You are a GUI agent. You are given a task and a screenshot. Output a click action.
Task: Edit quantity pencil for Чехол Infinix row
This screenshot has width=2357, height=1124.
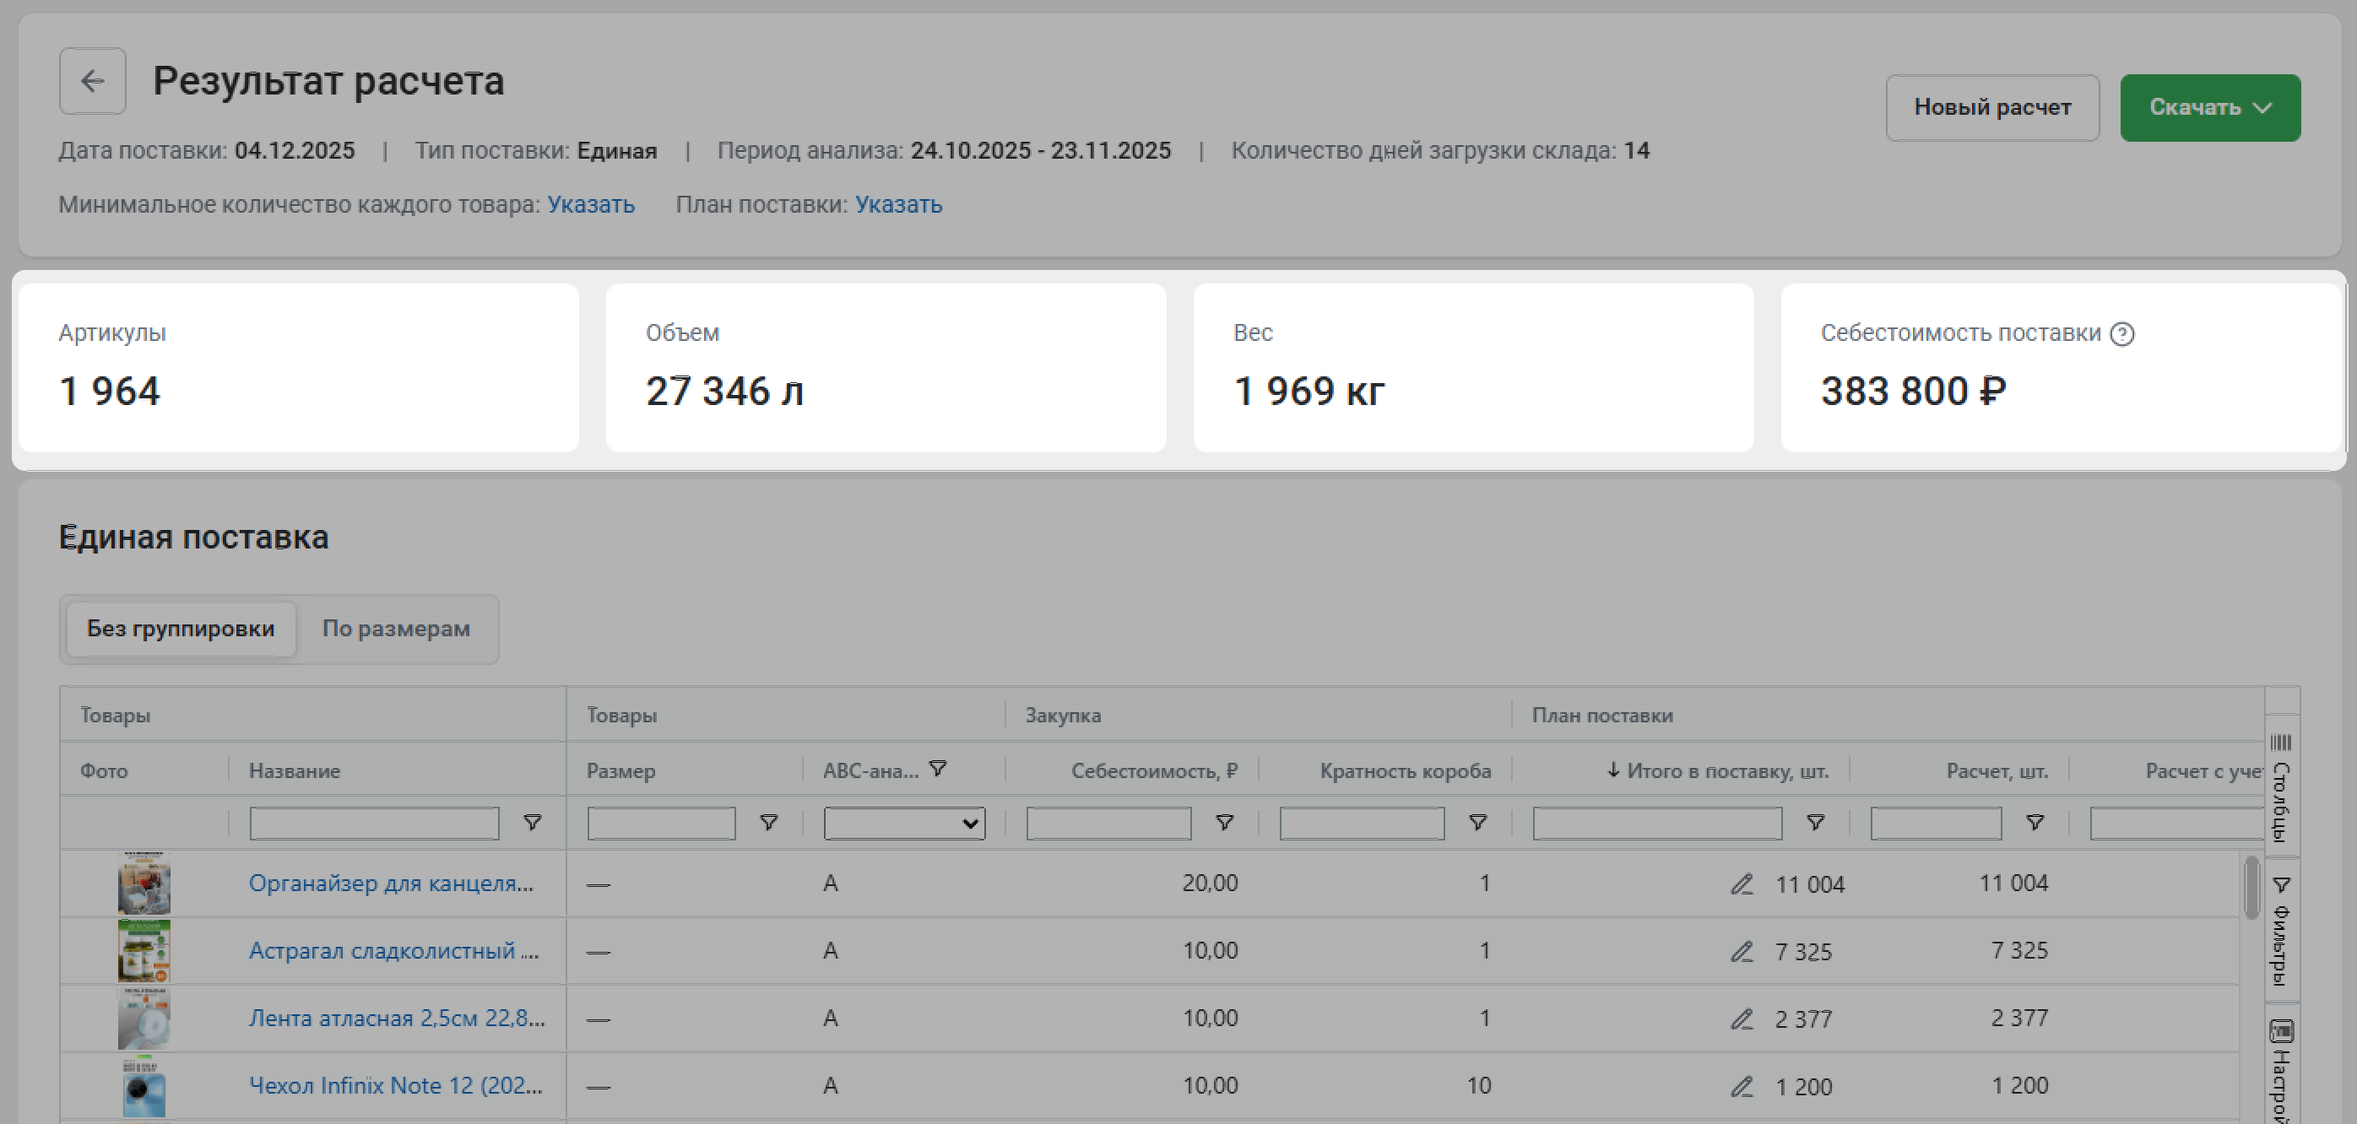click(x=1742, y=1087)
